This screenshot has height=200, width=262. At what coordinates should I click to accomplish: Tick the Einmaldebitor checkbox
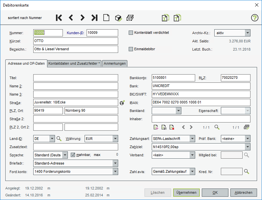tap(131, 49)
